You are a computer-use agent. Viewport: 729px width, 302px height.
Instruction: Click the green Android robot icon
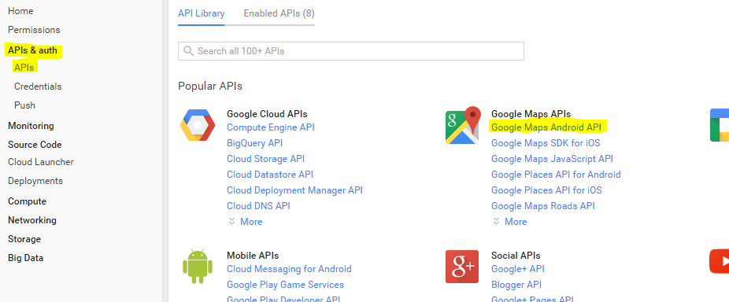pyautogui.click(x=198, y=267)
